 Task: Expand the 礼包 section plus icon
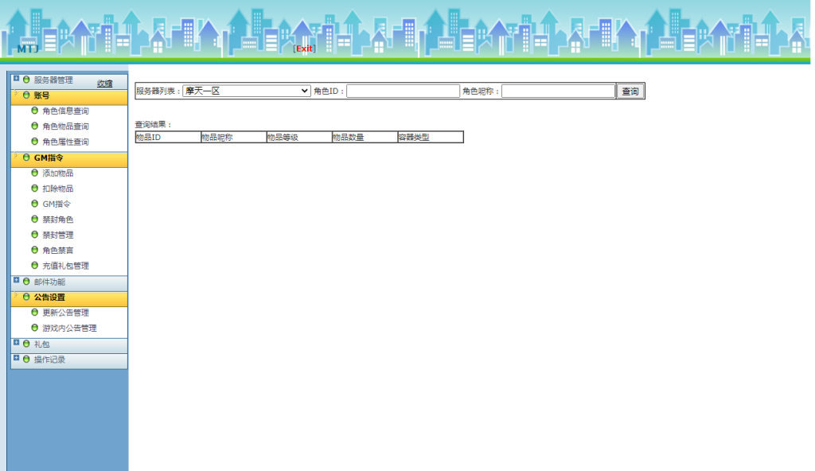[17, 343]
